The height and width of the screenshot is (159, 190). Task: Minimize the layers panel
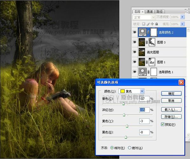[186, 9]
